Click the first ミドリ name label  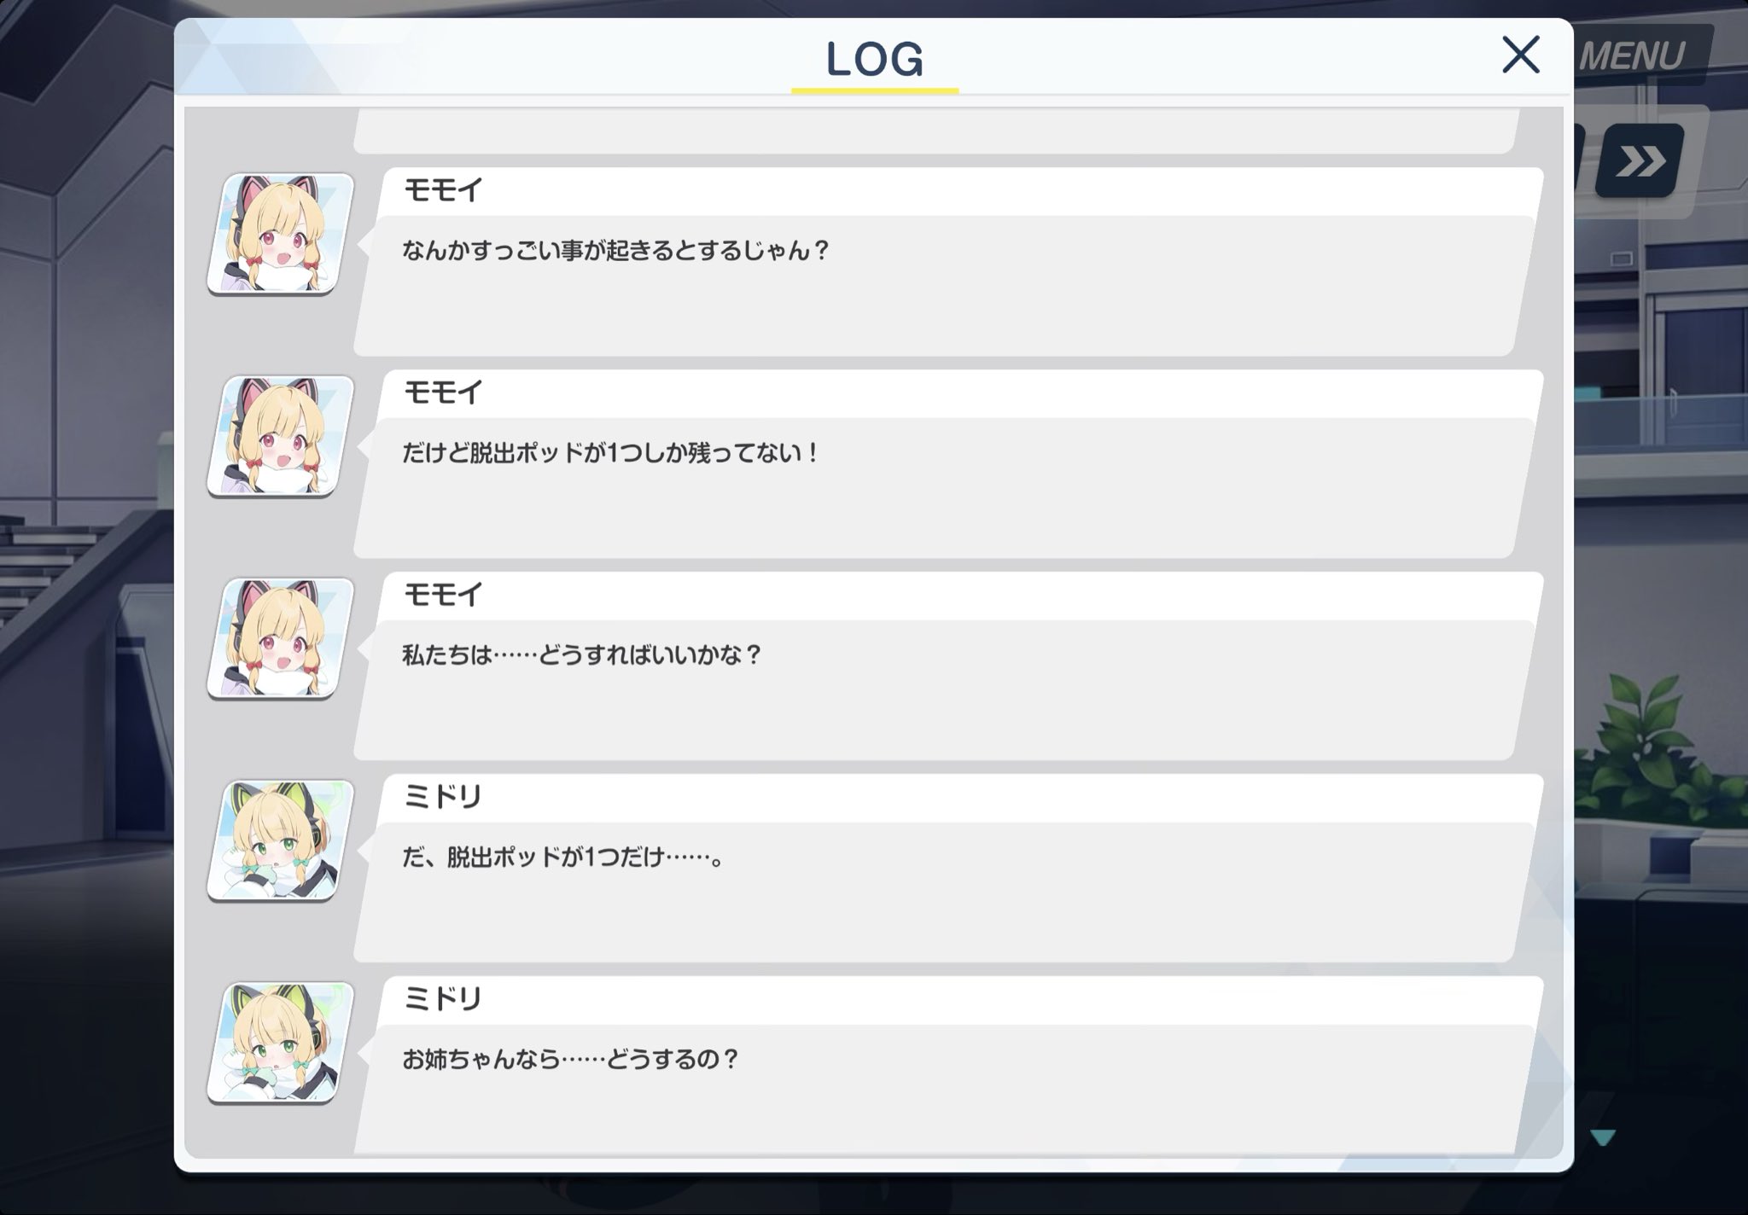443,797
